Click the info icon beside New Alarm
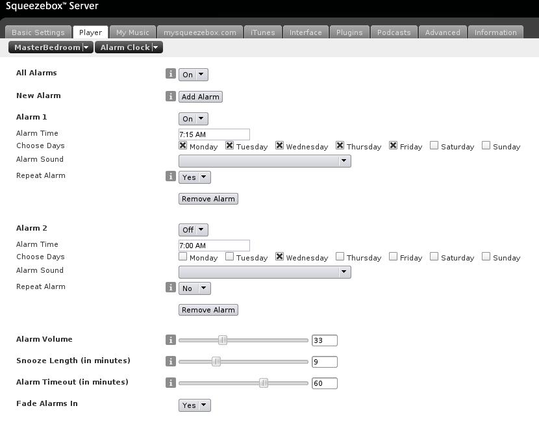Image resolution: width=539 pixels, height=432 pixels. click(171, 96)
